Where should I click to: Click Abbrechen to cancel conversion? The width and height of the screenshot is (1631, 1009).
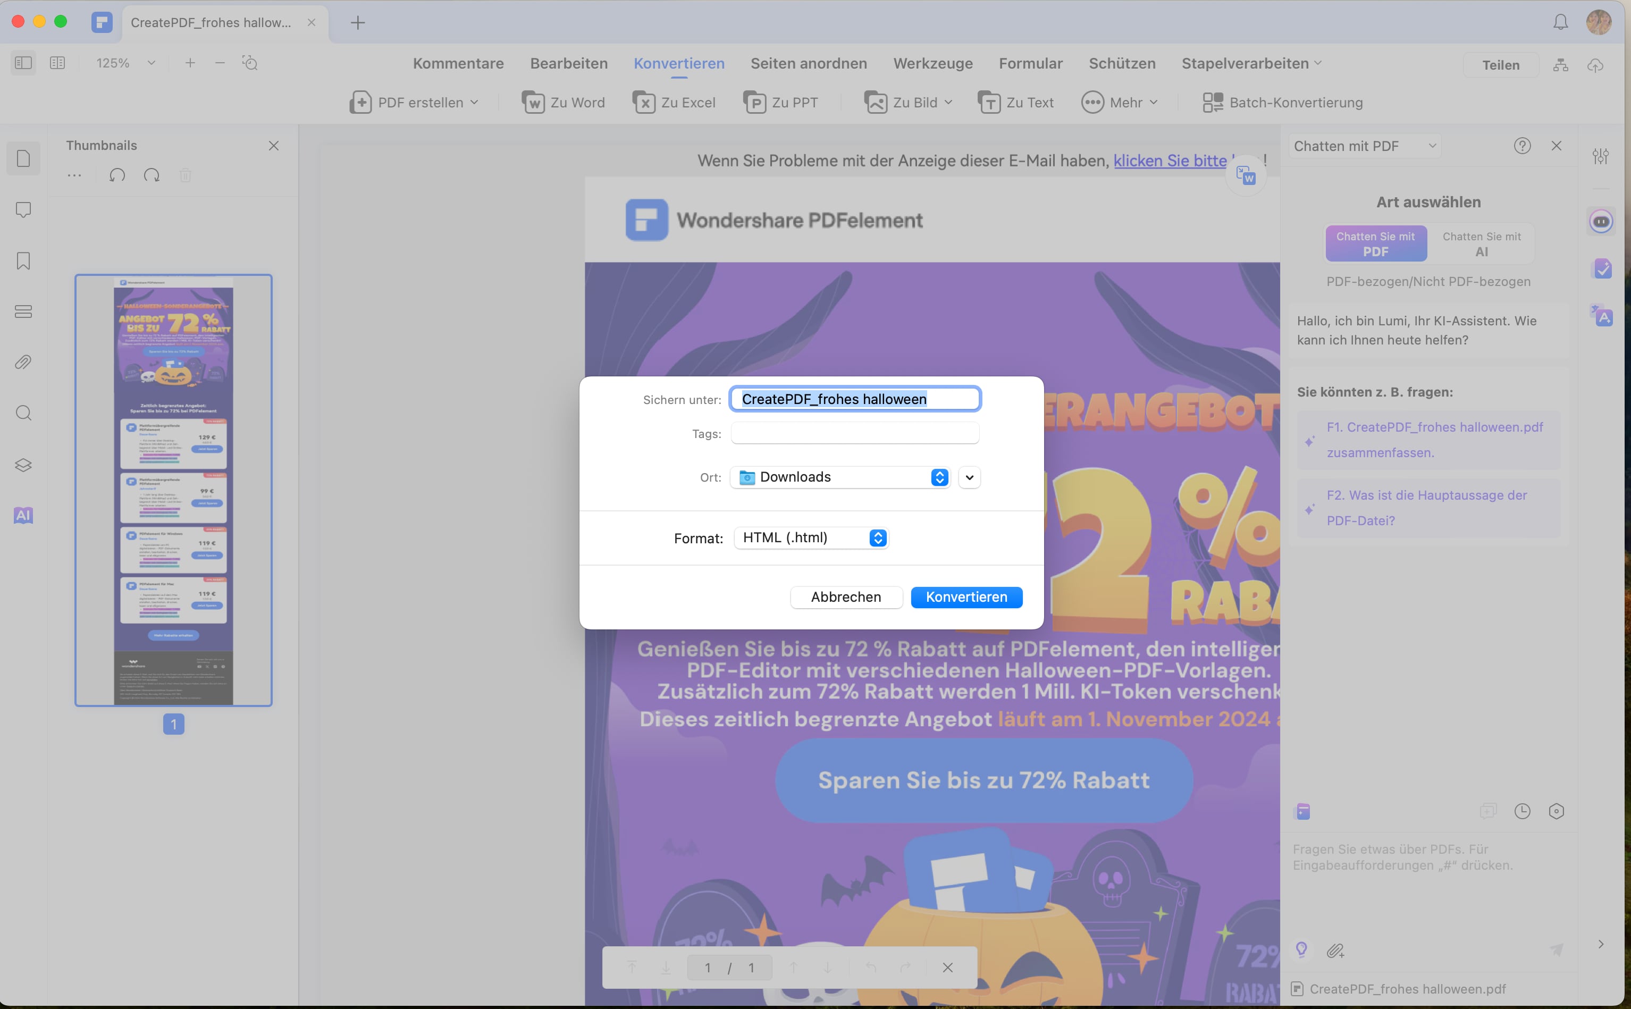click(846, 596)
